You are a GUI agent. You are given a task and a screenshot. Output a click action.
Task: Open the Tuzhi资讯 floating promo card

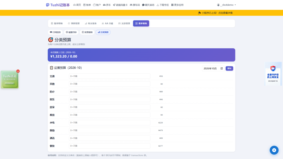click(10, 79)
